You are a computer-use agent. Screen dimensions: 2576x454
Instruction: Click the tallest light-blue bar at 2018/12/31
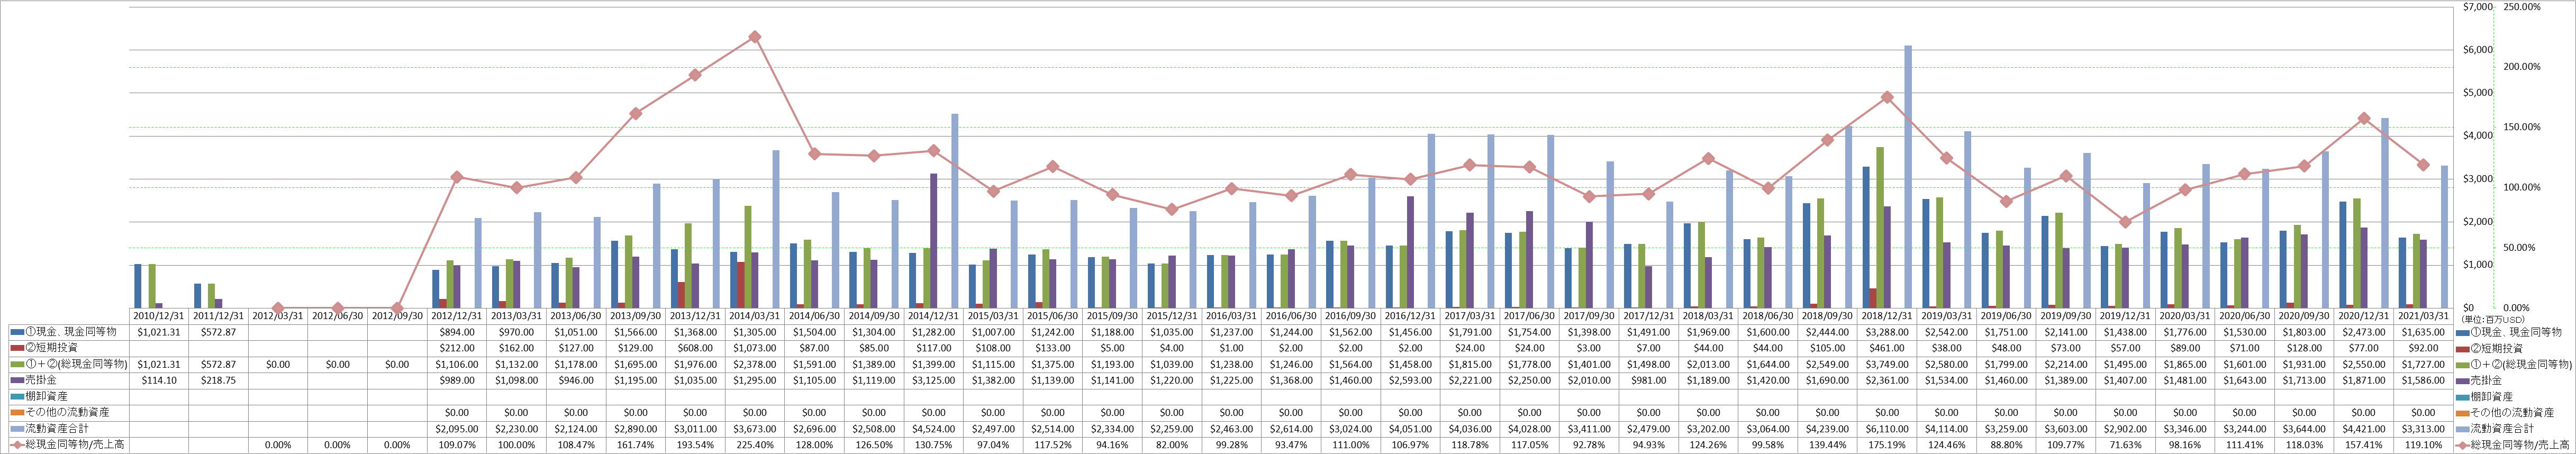pyautogui.click(x=1908, y=176)
